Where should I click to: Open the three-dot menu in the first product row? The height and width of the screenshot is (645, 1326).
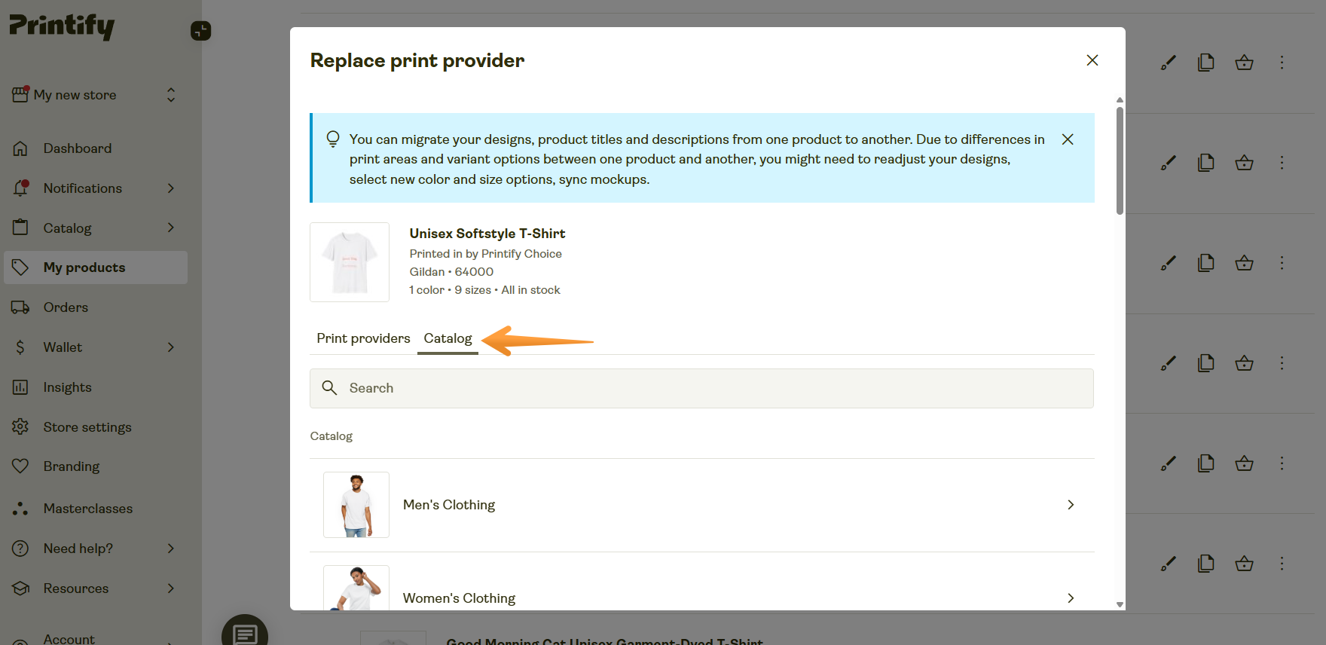[x=1282, y=63]
